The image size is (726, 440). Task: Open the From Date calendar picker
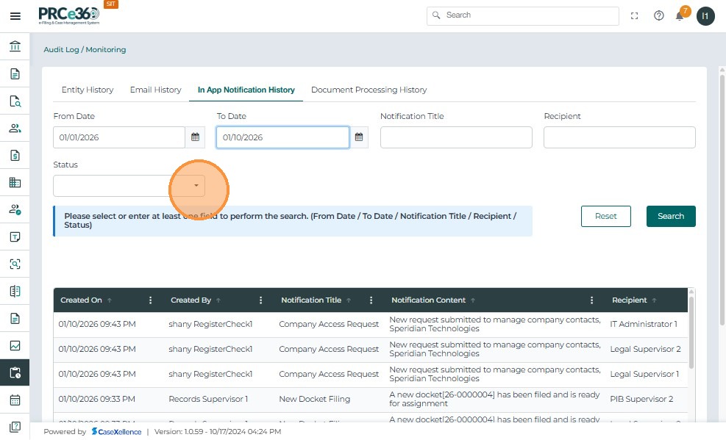pos(195,137)
